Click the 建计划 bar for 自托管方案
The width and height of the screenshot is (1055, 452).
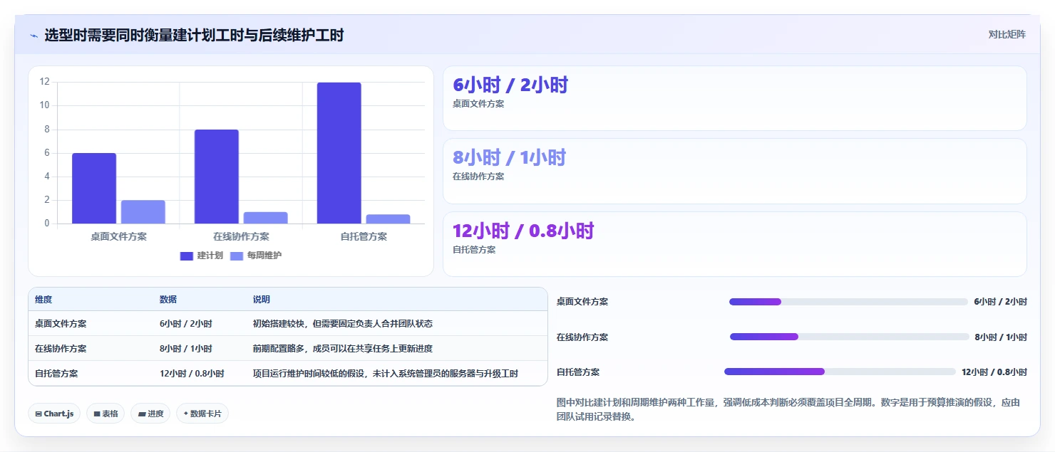(339, 153)
